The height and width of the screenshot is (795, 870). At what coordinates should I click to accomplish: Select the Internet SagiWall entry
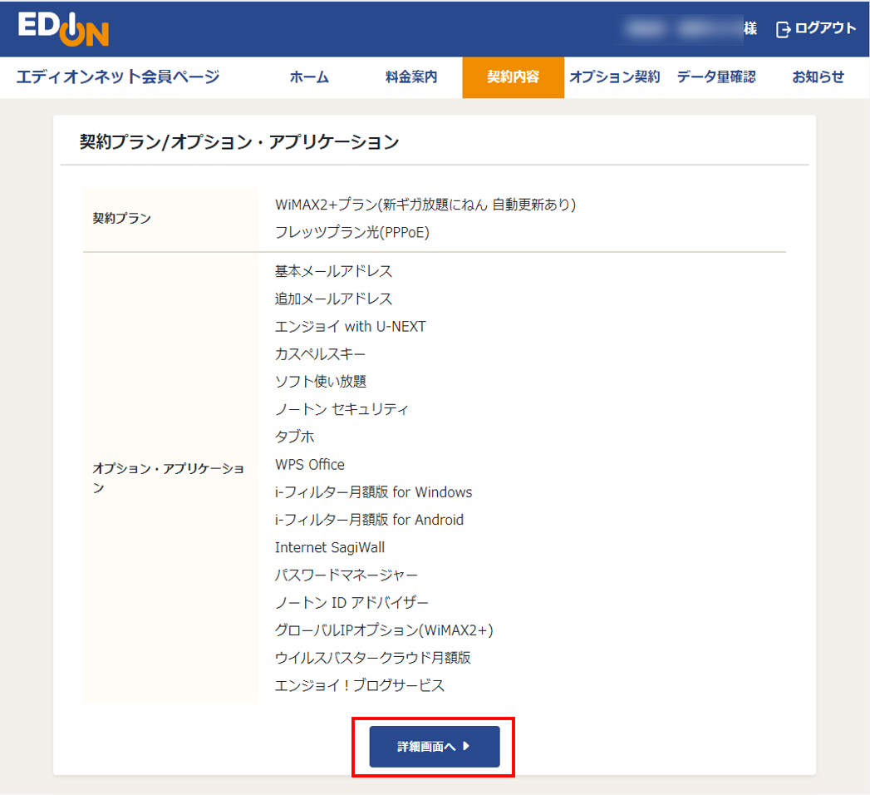[x=330, y=547]
